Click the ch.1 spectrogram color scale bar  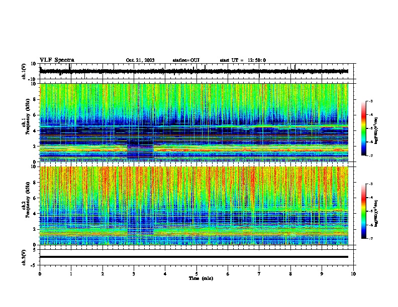tap(363, 128)
